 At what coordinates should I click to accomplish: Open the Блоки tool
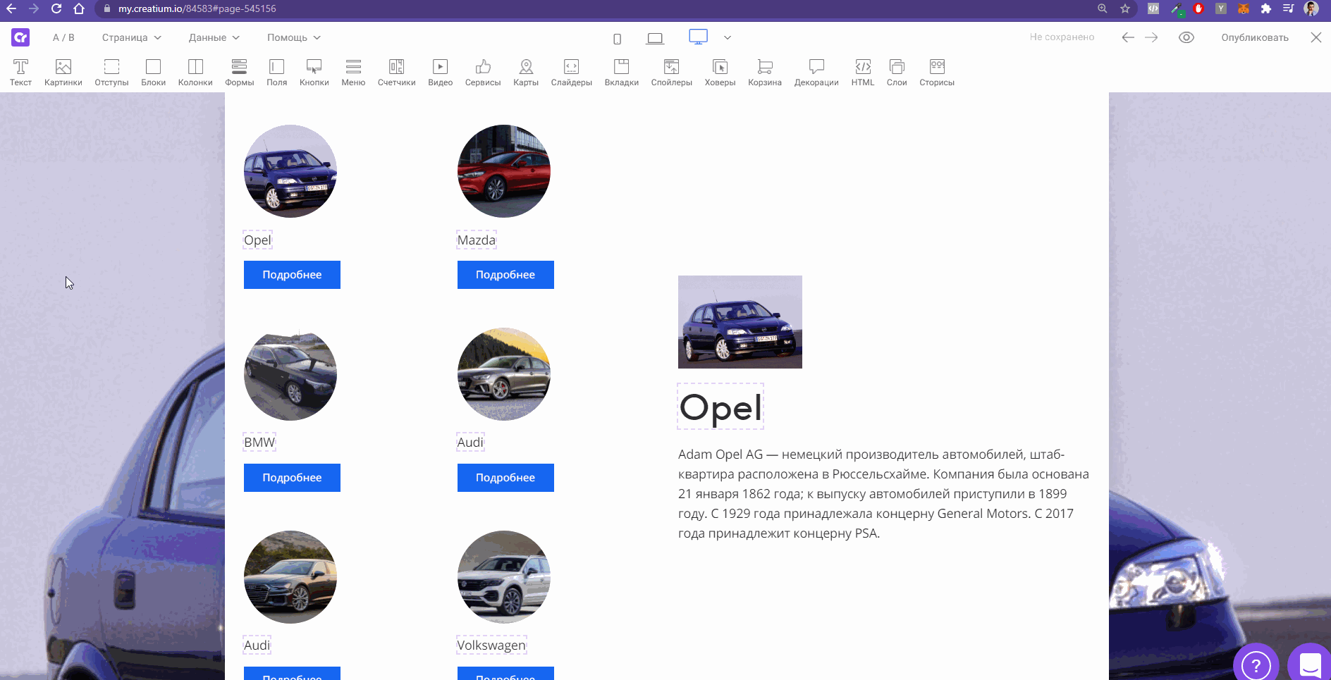click(153, 73)
